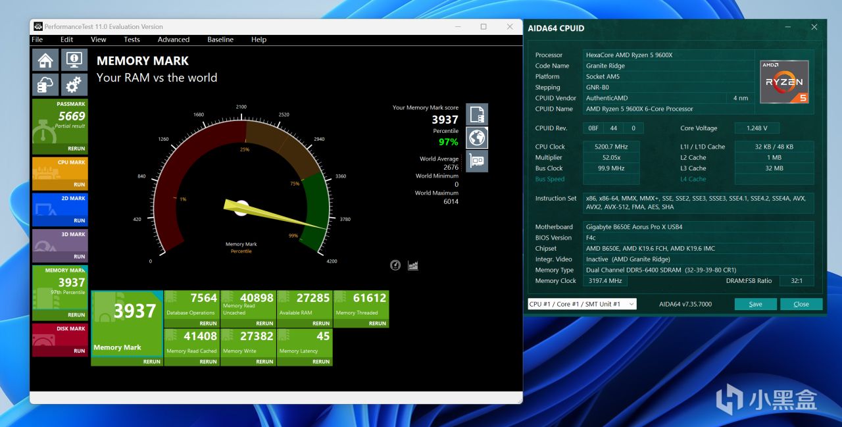Maximize the PerformanceTest window
Viewport: 842px width, 427px height.
(483, 26)
